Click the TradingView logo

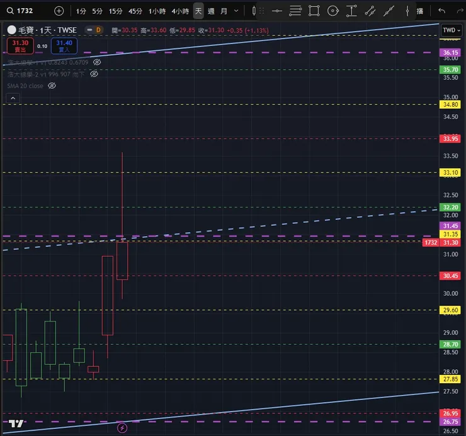[16, 423]
